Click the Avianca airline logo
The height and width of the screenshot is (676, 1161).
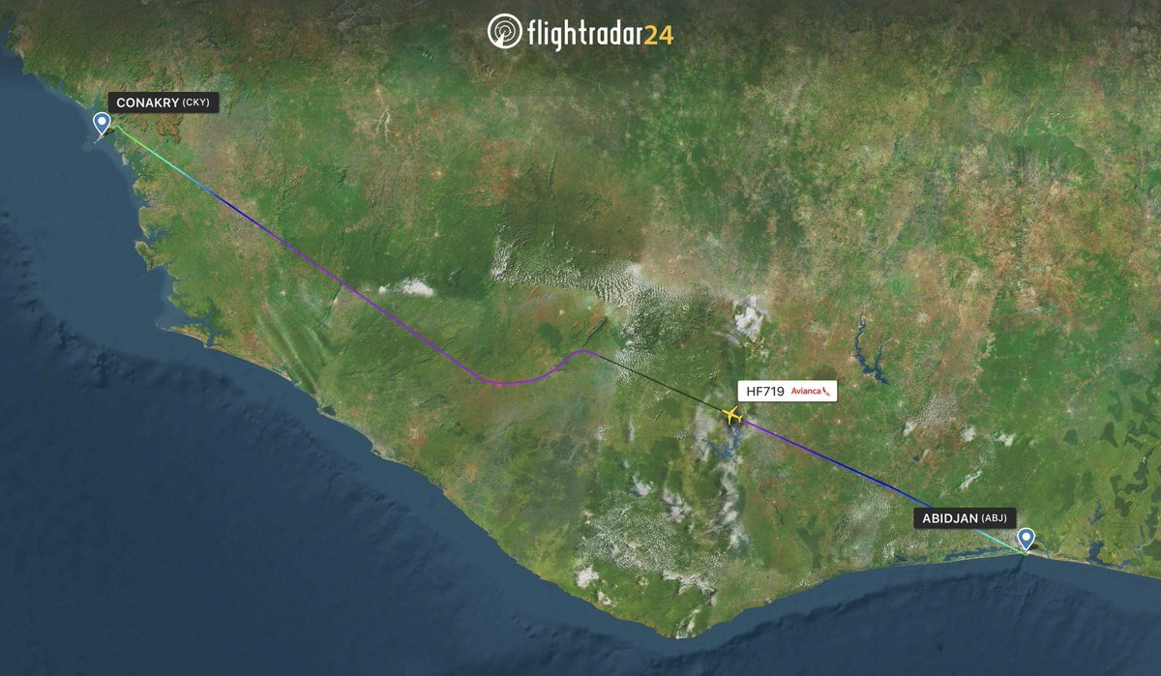811,391
